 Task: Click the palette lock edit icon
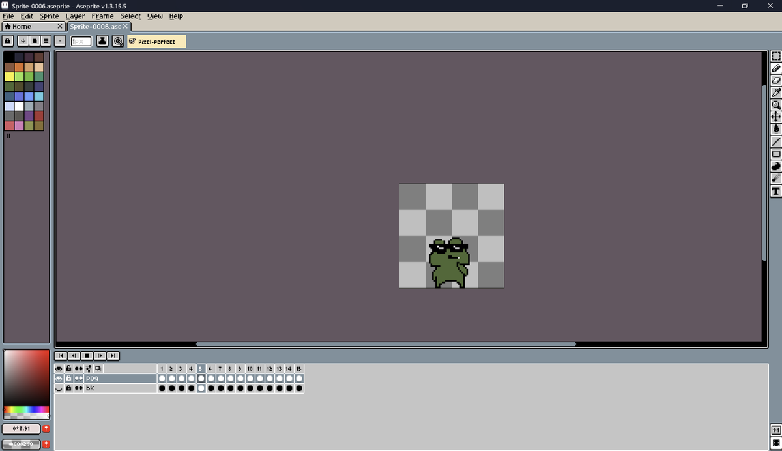[x=8, y=41]
